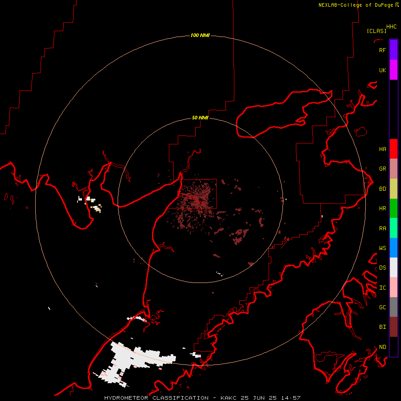This screenshot has height=401, width=401.
Task: Click the RA light green legend swatch
Action: 393,228
